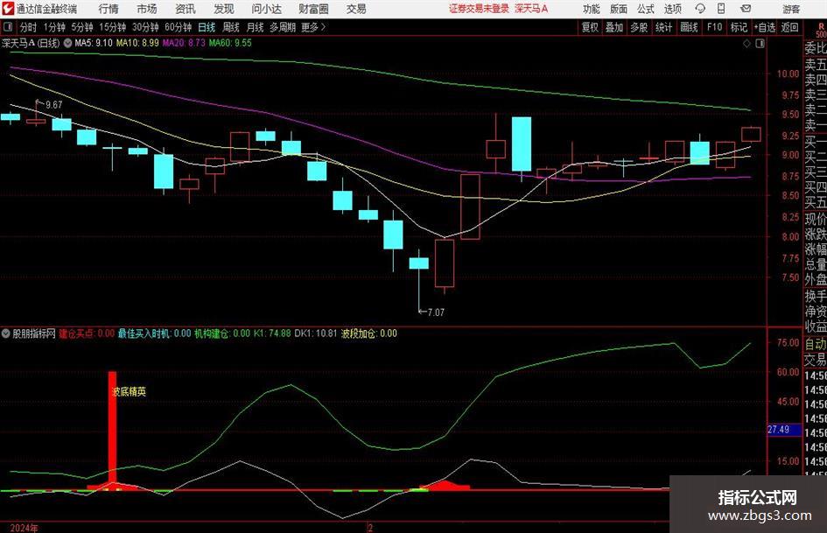Image resolution: width=827 pixels, height=533 pixels.
Task: Switch to the 5分钟 period tab
Action: tap(82, 27)
